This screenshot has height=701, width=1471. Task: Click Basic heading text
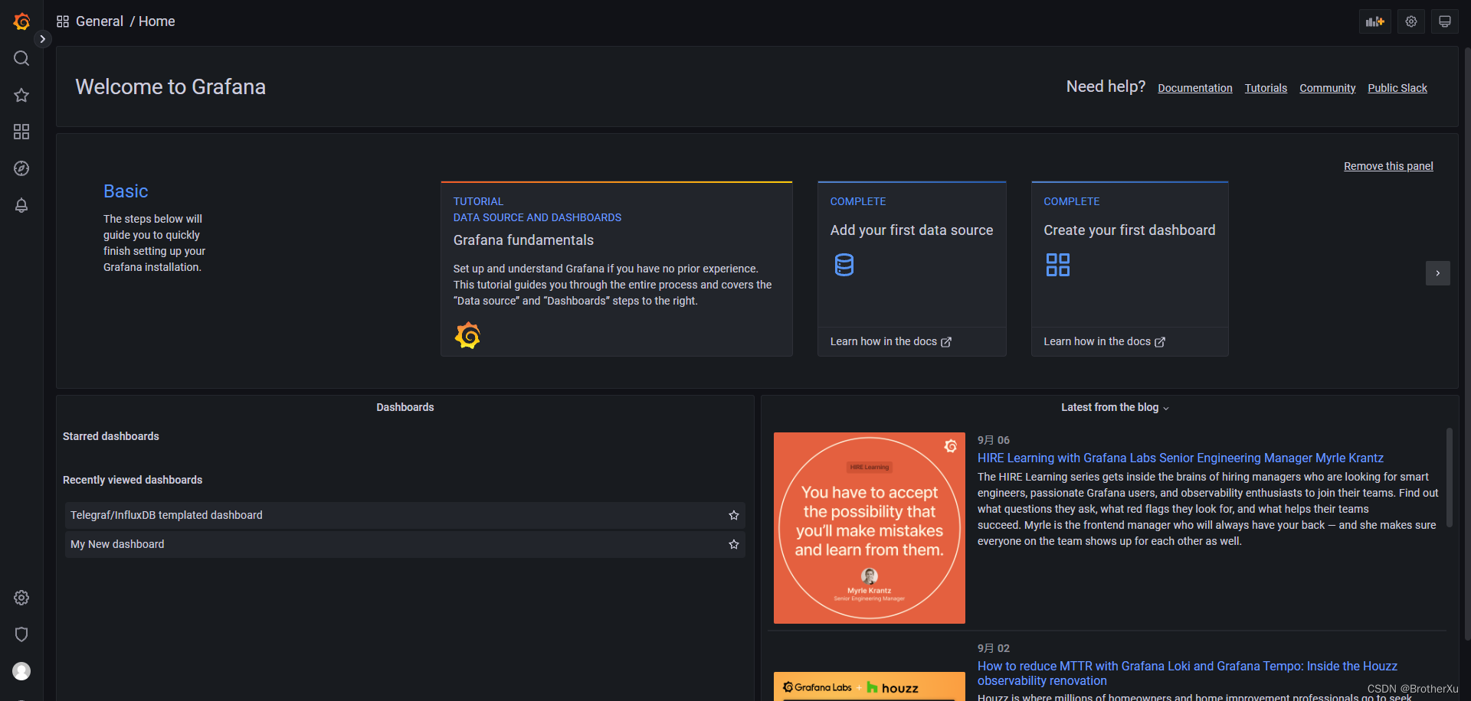[x=126, y=191]
